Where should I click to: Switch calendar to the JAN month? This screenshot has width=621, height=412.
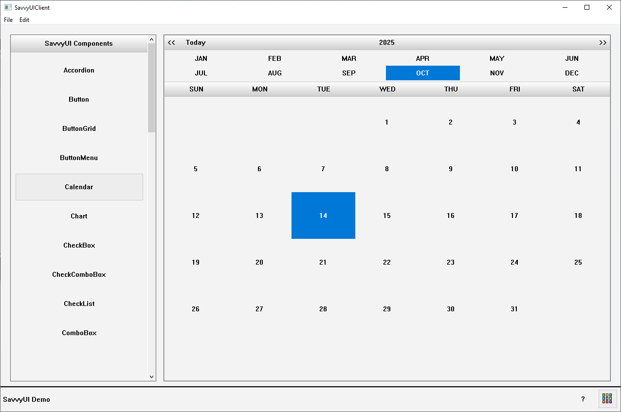pos(201,58)
